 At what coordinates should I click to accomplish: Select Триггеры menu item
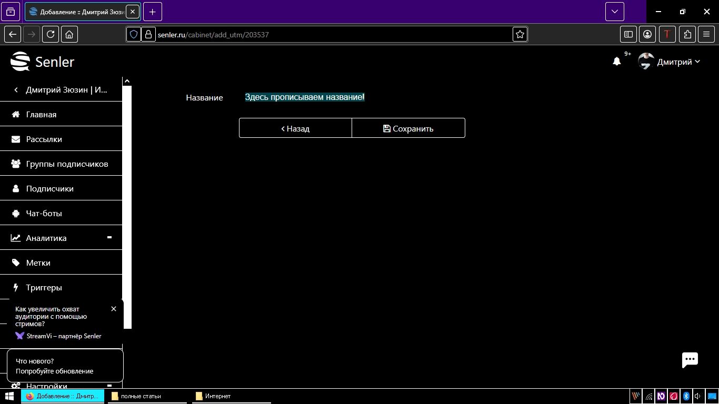(x=61, y=287)
